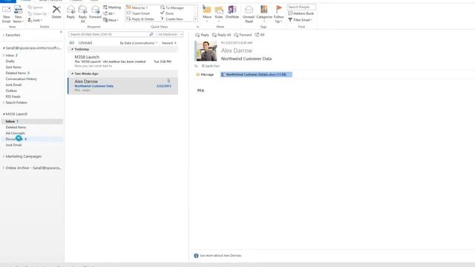Open the Clean Up dropdown

[38, 13]
